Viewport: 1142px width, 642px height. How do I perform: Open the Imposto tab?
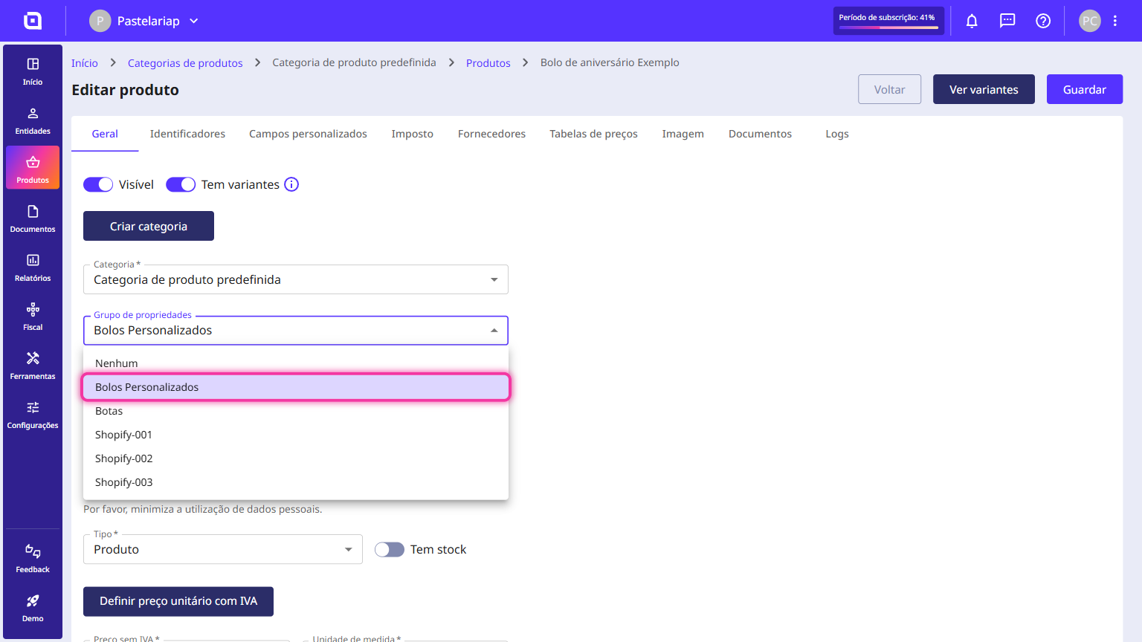coord(413,134)
